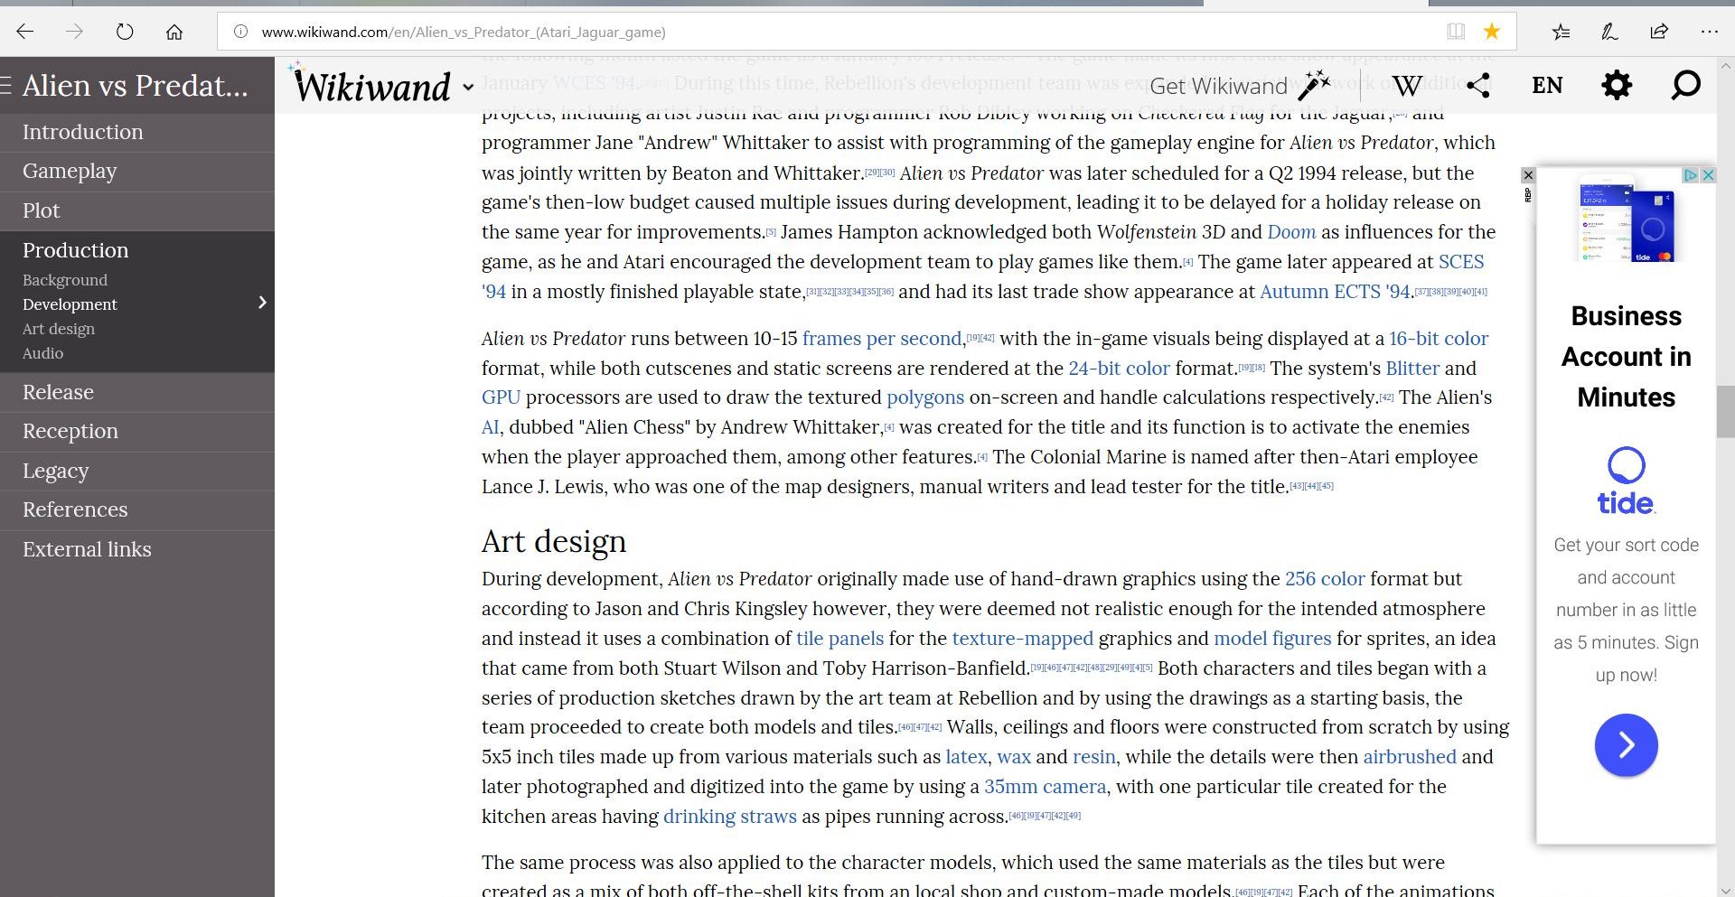Click the page vertical scrollbar thumb
Image resolution: width=1735 pixels, height=897 pixels.
click(x=1725, y=411)
